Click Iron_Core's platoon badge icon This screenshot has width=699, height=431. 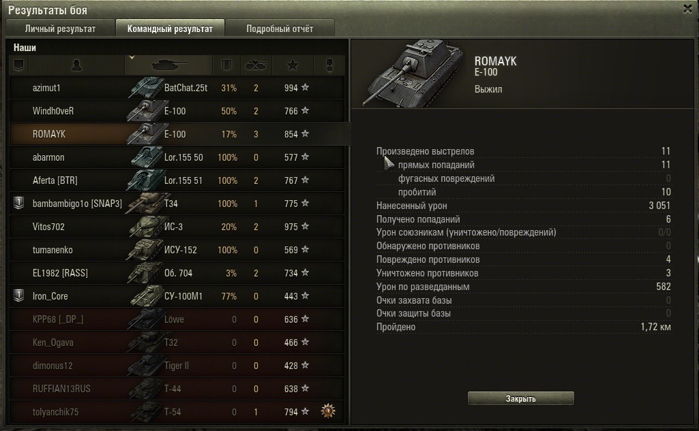tap(18, 296)
